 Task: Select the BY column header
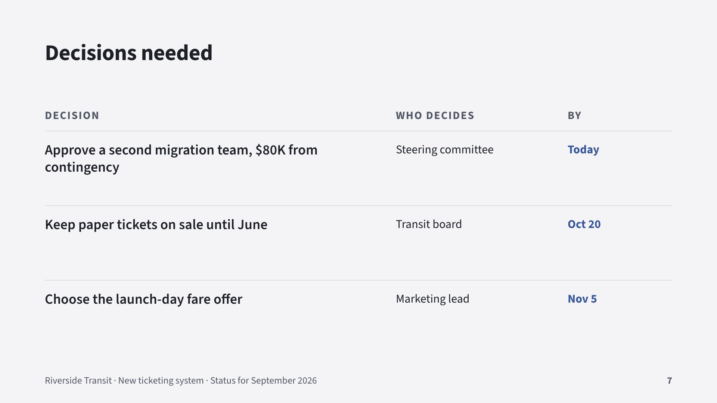click(574, 116)
